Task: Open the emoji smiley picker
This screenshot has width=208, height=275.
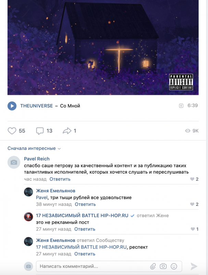Action: point(174,266)
